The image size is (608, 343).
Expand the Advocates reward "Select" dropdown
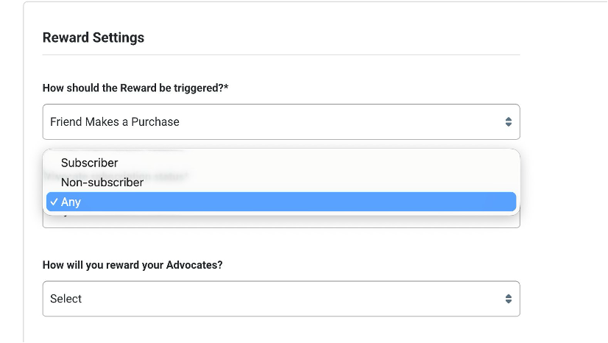click(280, 299)
